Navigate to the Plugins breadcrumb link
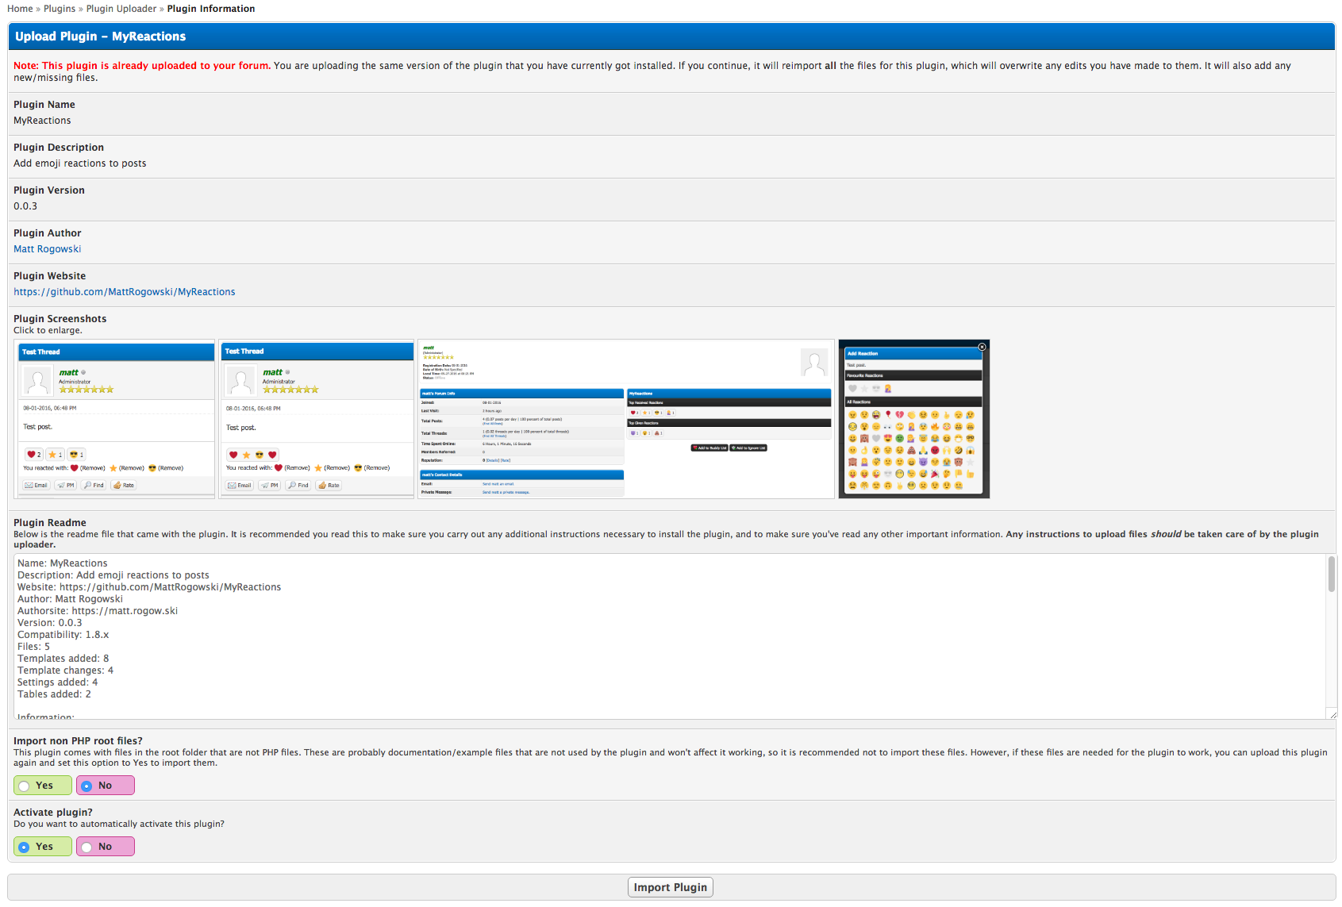Screen dimensions: 1342x907 pyautogui.click(x=60, y=9)
